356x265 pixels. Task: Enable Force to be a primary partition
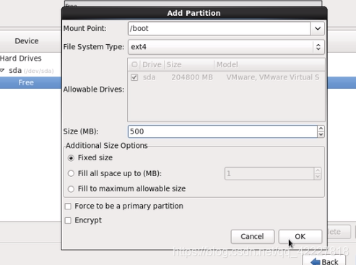[68, 207]
